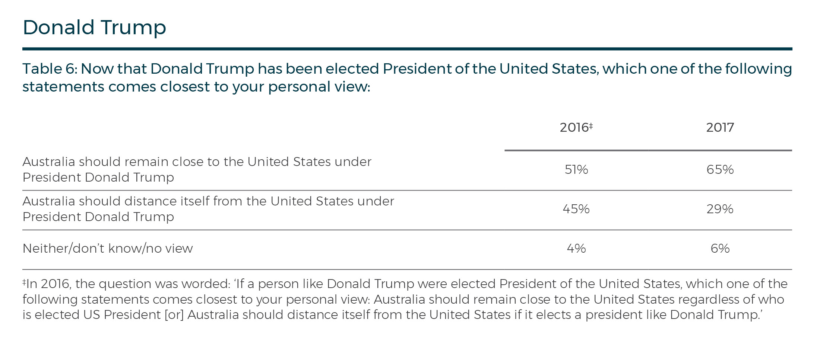Click the 6% value in the table
Screen dimensions: 814x342
(720, 249)
